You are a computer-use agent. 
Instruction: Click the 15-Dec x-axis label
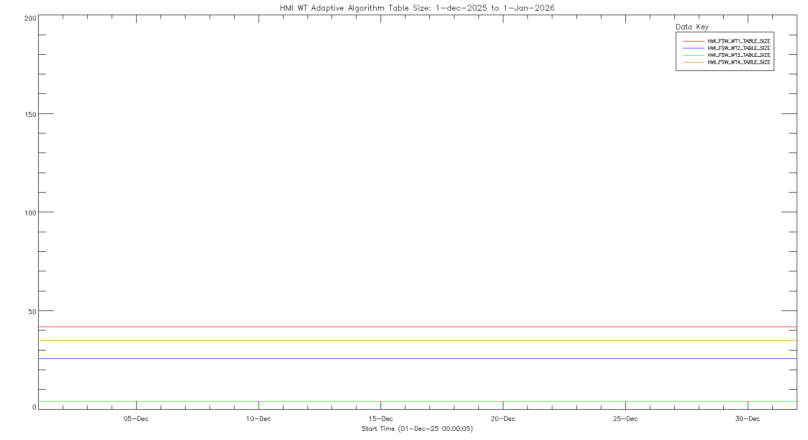(380, 419)
